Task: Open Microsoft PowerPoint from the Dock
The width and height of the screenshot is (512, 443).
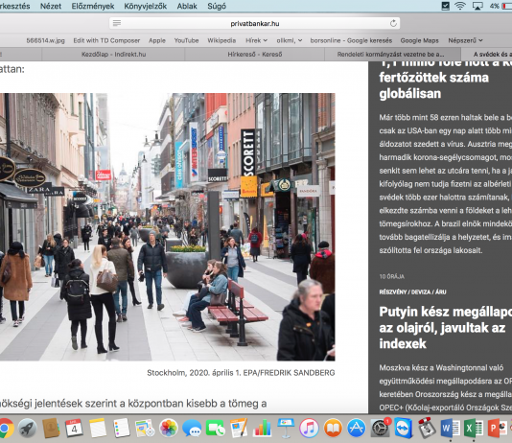Action: pos(498,428)
